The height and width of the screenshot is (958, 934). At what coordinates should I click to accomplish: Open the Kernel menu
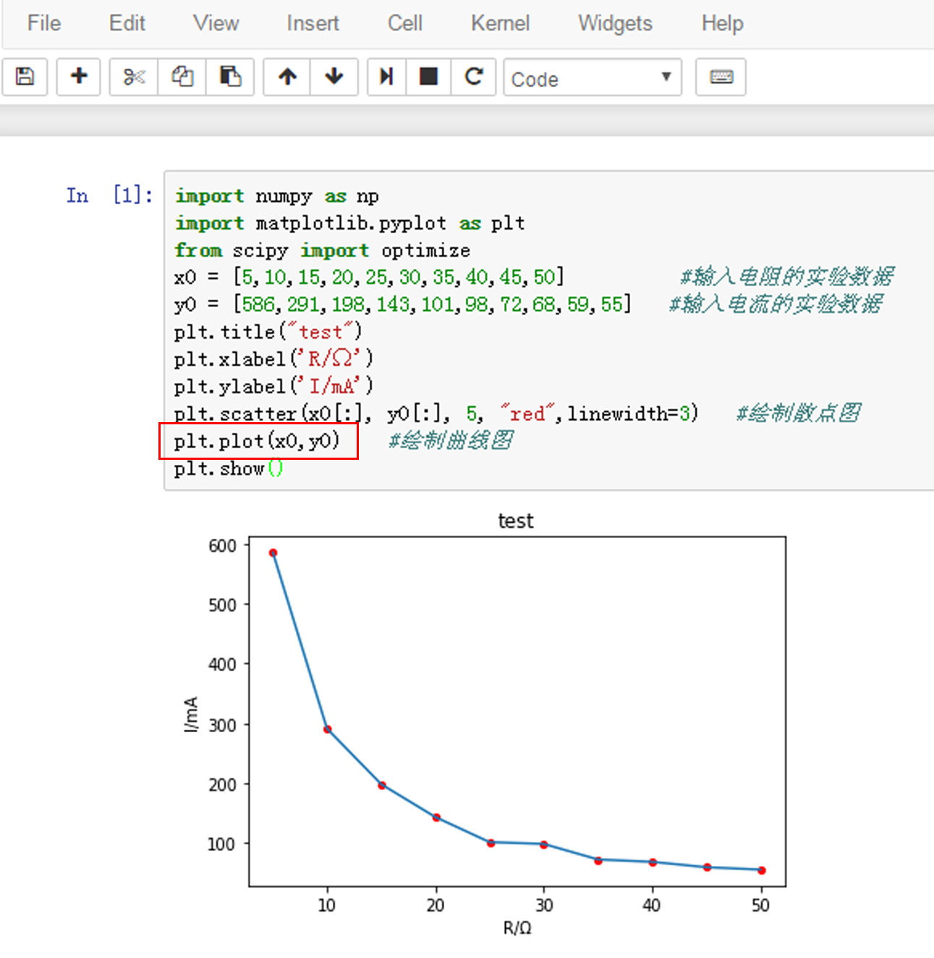click(501, 23)
